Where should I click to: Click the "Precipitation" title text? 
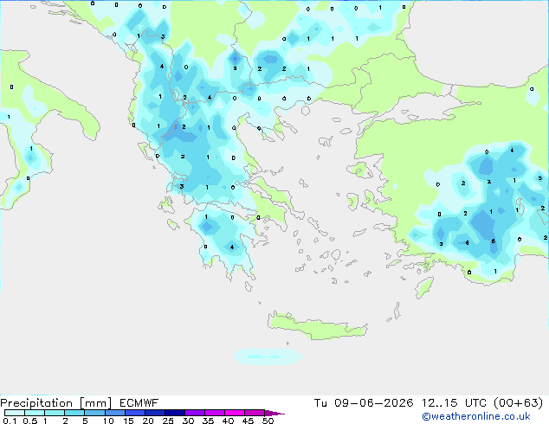click(x=36, y=403)
